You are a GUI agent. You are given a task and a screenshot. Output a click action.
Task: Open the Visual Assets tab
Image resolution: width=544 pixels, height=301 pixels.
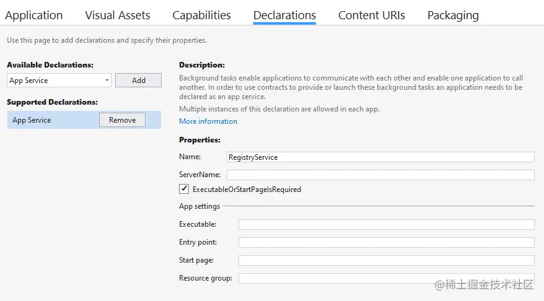[118, 15]
